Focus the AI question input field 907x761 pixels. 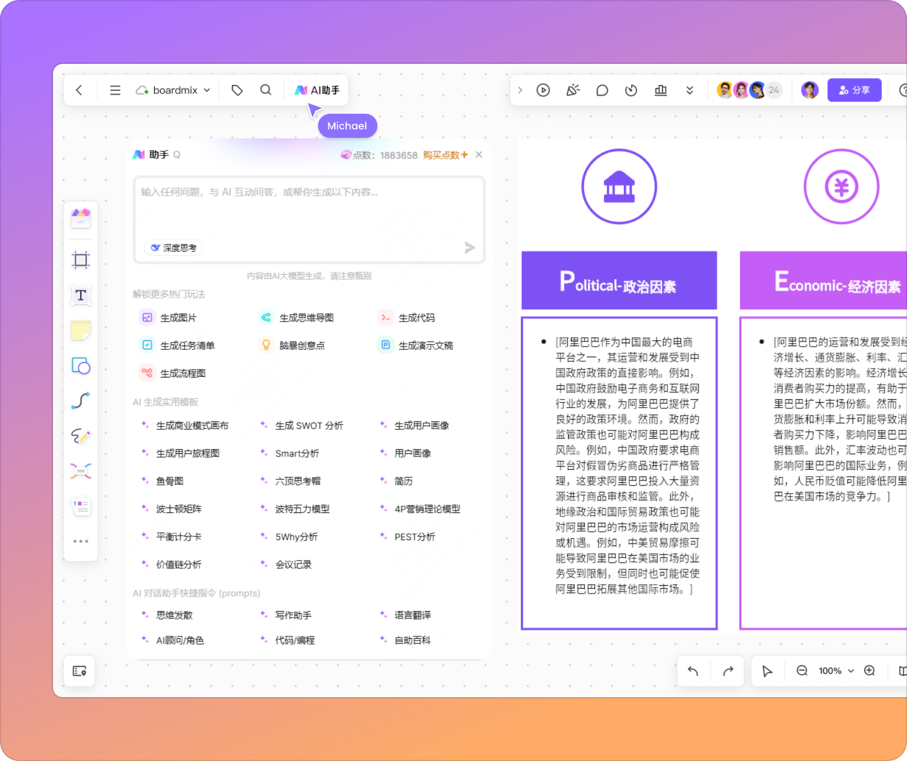pos(309,220)
